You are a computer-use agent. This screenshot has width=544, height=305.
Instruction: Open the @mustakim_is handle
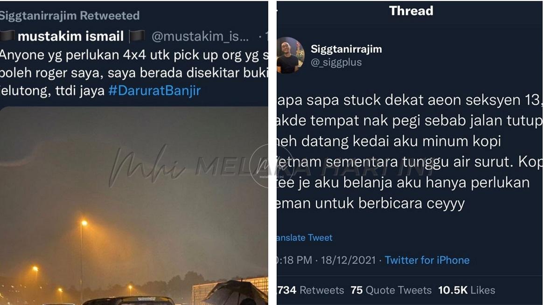[200, 36]
